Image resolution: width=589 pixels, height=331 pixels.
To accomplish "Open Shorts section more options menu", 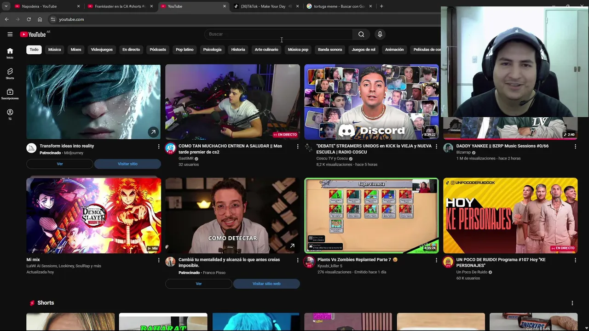I will pyautogui.click(x=572, y=303).
